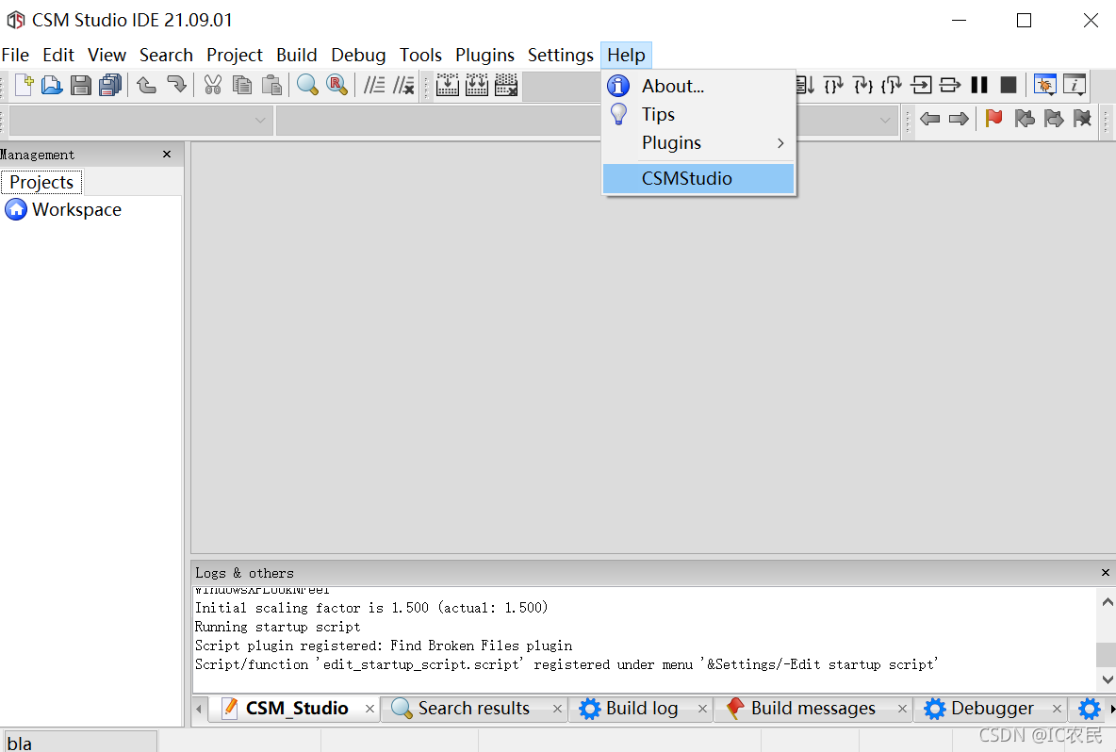Close the Management panel
The image size is (1116, 752).
pyautogui.click(x=167, y=155)
